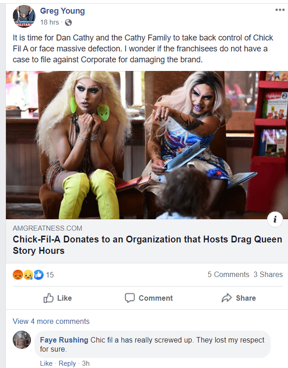
Task: Click the angry reaction emoji icon
Action: [x=18, y=275]
